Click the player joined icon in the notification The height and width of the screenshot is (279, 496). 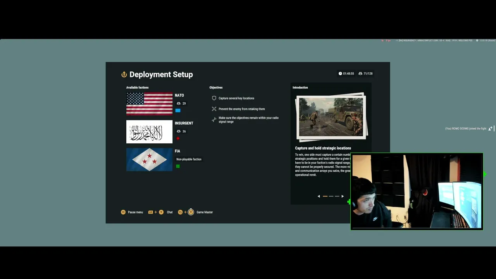pyautogui.click(x=490, y=129)
